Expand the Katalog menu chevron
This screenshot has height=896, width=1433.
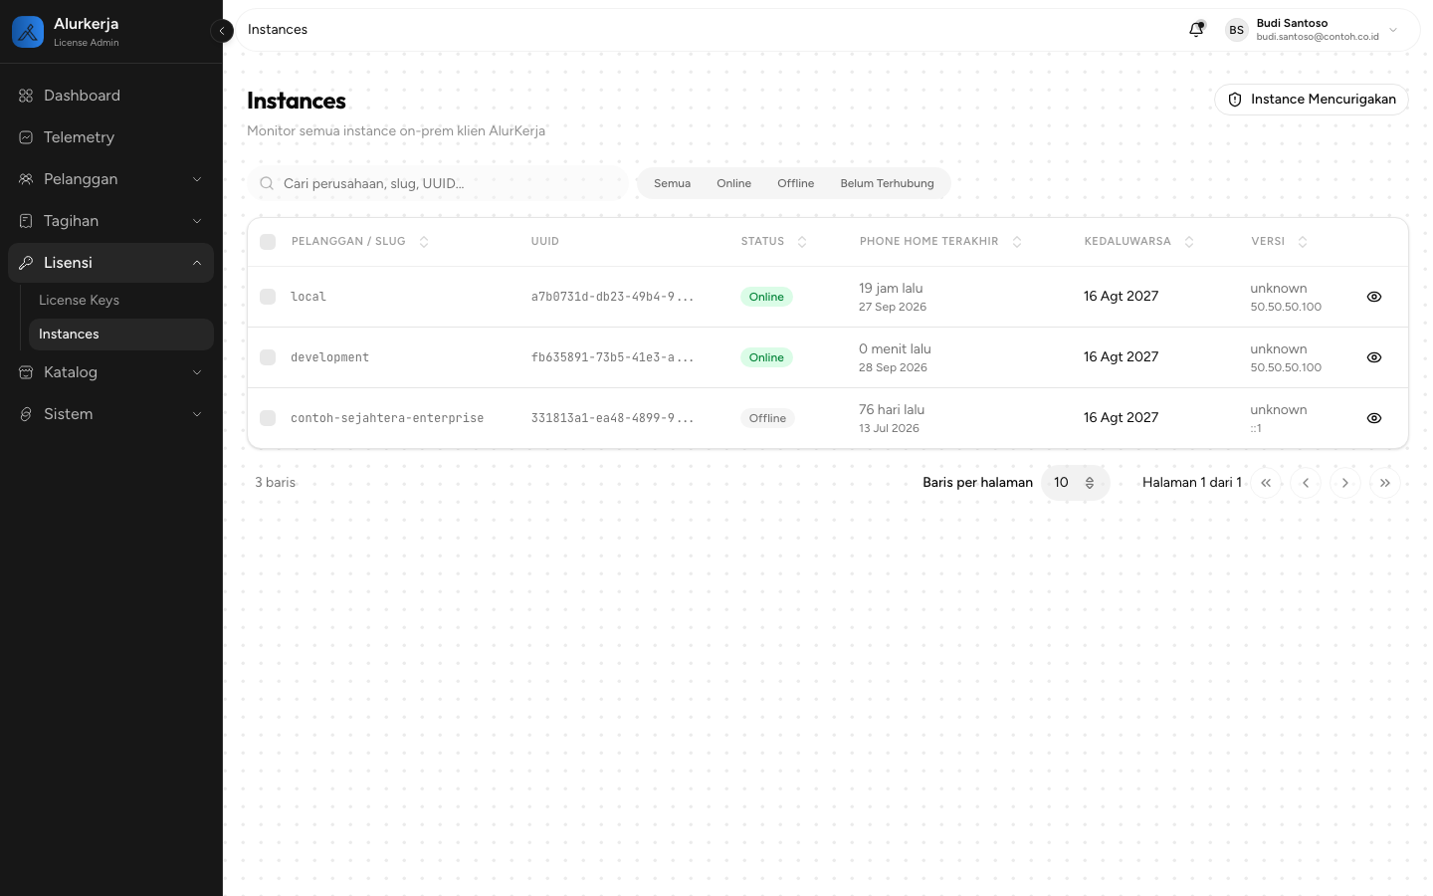[197, 372]
